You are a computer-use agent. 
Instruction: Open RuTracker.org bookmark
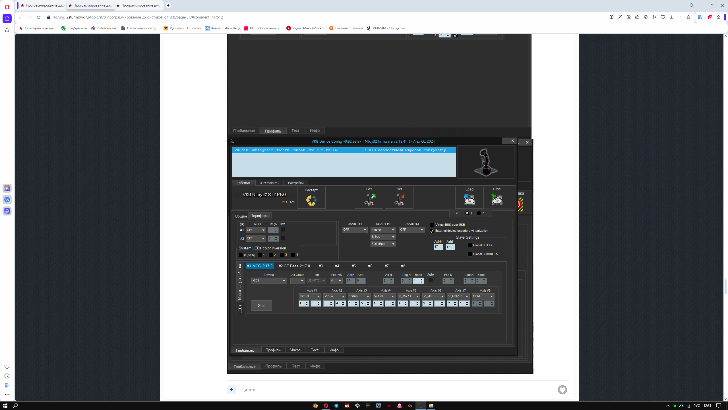(104, 28)
